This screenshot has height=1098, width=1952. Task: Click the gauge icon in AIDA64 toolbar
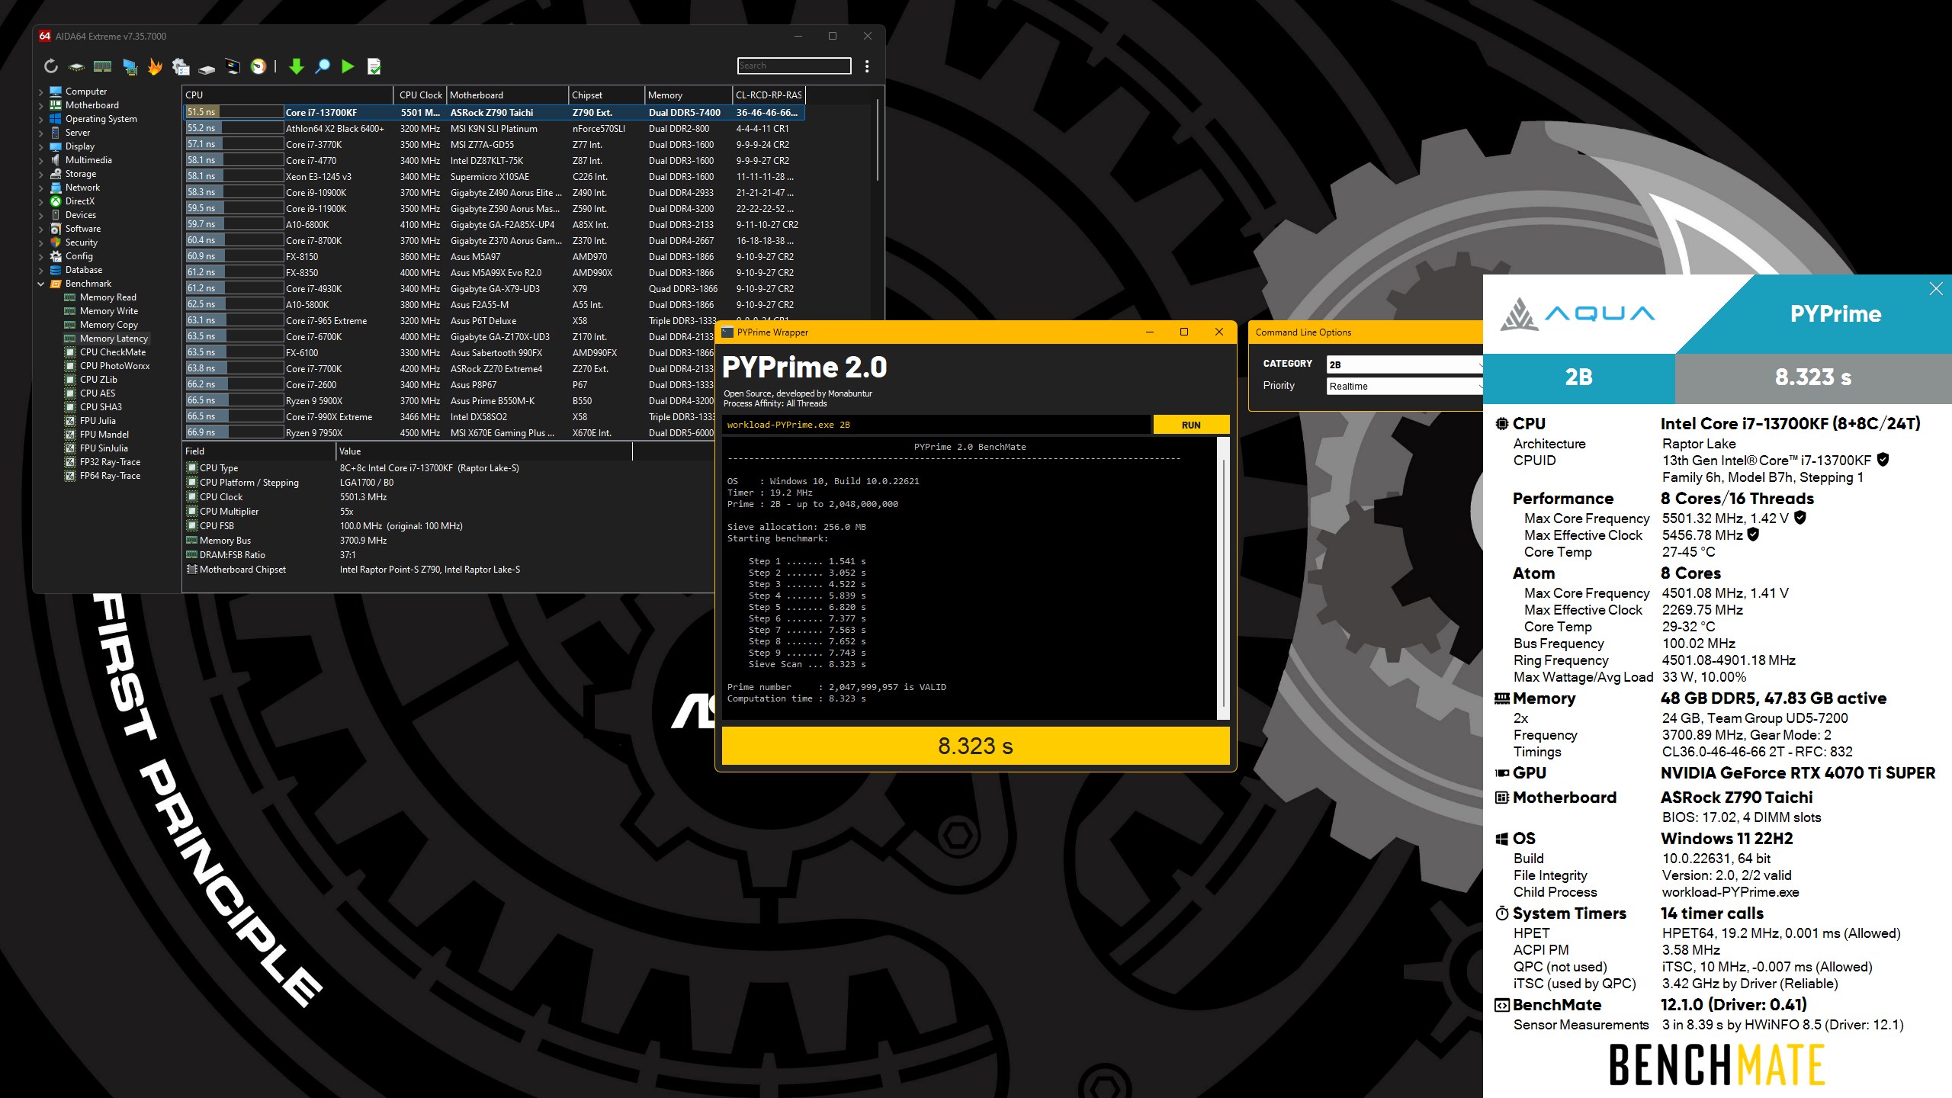[x=258, y=66]
